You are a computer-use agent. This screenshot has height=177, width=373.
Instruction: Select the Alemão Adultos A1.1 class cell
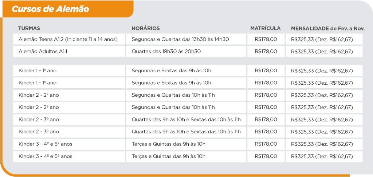(43, 52)
